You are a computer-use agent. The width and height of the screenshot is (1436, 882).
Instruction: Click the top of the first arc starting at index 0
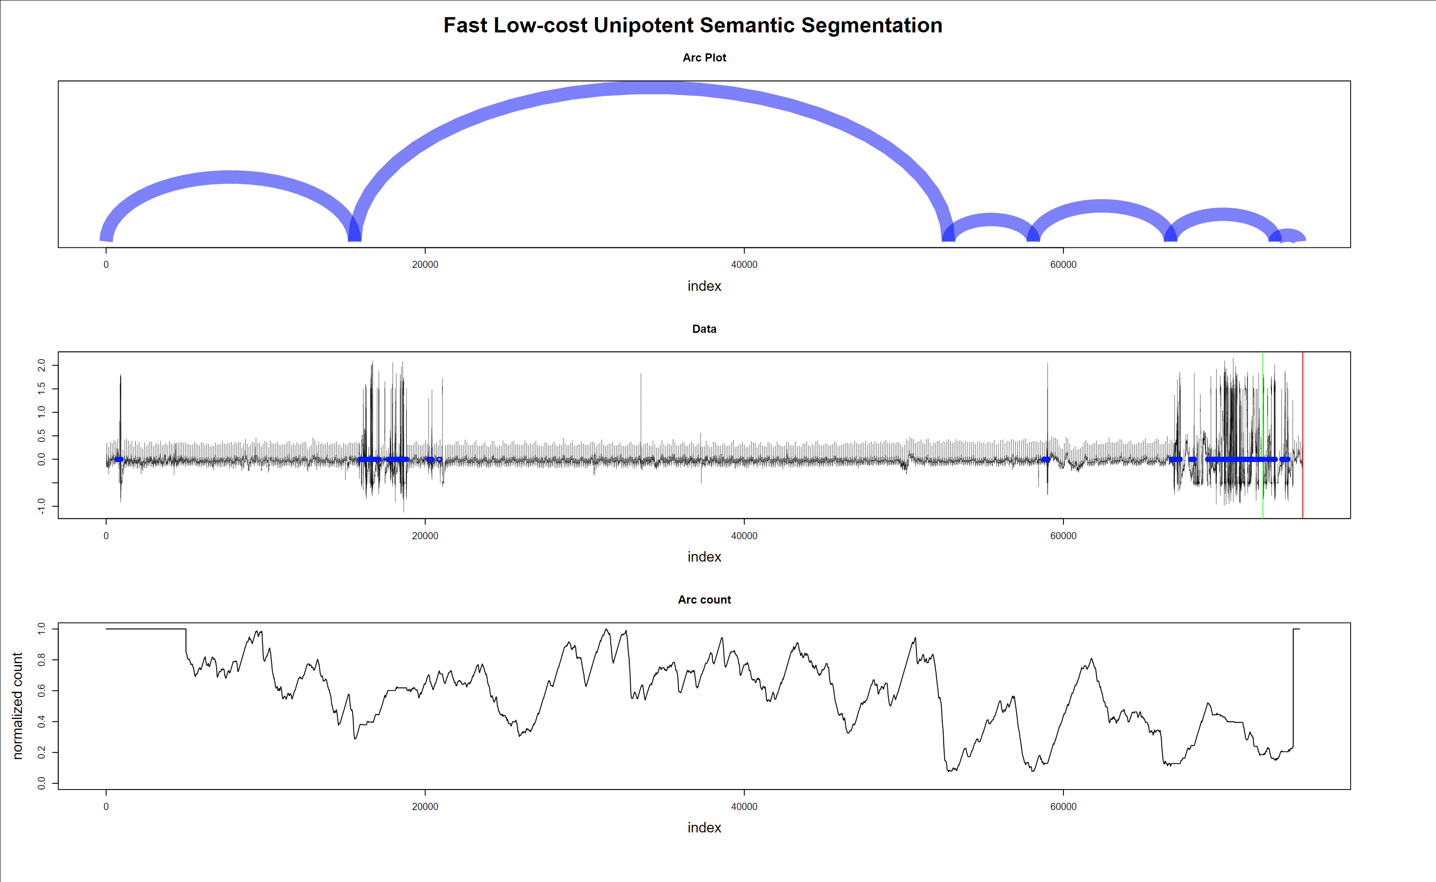coord(230,177)
